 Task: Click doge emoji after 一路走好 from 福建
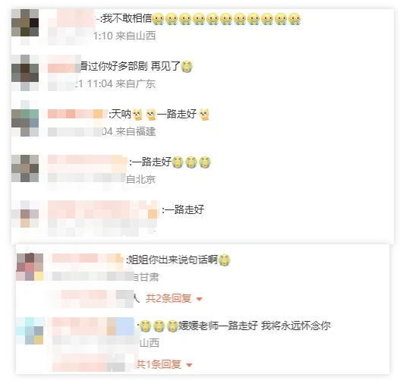[x=205, y=115]
